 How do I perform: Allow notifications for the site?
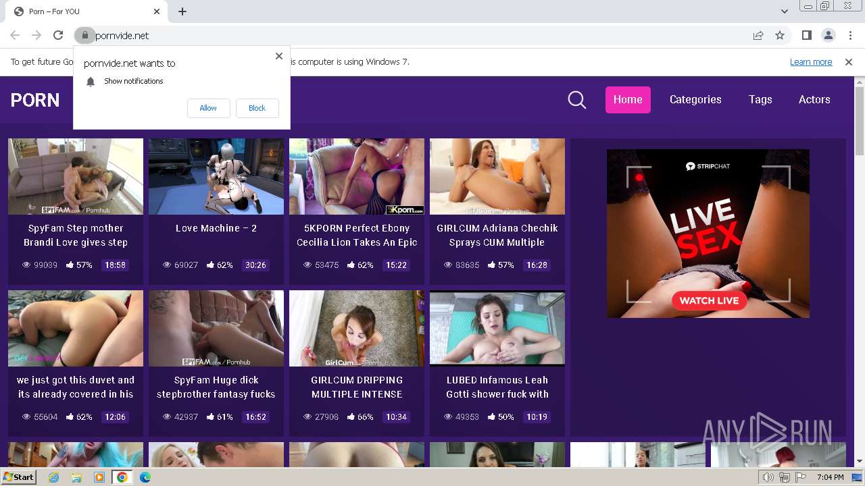208,108
